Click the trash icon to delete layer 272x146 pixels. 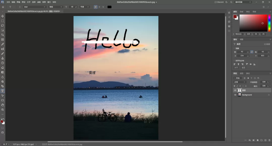tap(269, 140)
